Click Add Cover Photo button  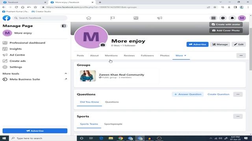[226, 31]
